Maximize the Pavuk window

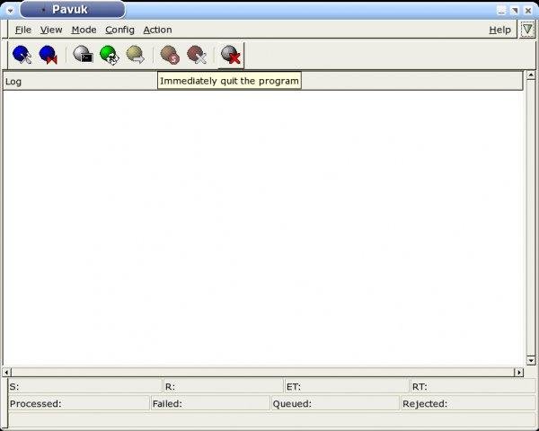click(x=515, y=10)
